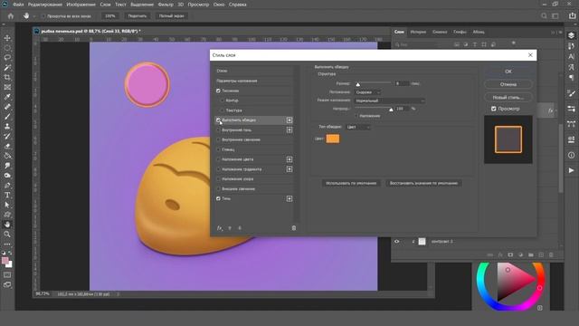Enable the Внешнее свечение checkbox

tap(218, 189)
